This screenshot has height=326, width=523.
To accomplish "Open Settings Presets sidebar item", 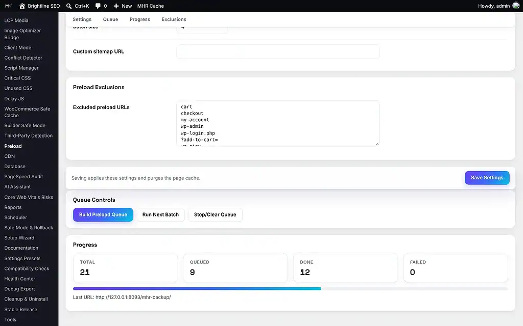I will click(22, 258).
